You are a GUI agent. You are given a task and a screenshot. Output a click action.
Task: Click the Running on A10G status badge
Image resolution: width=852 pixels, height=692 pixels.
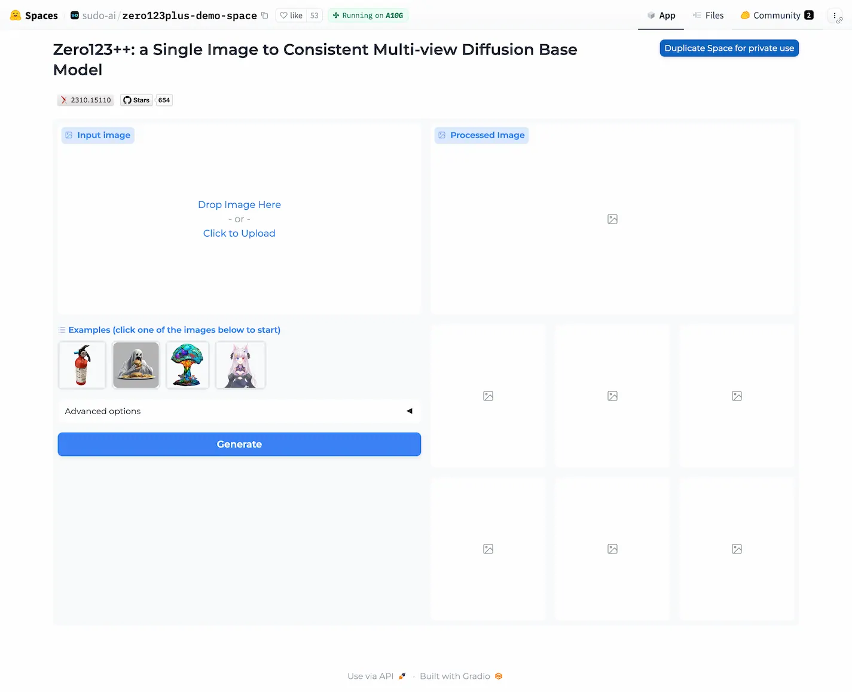point(368,16)
